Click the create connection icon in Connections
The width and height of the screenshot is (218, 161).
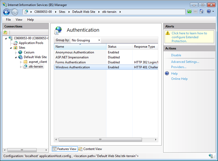(x=5, y=32)
